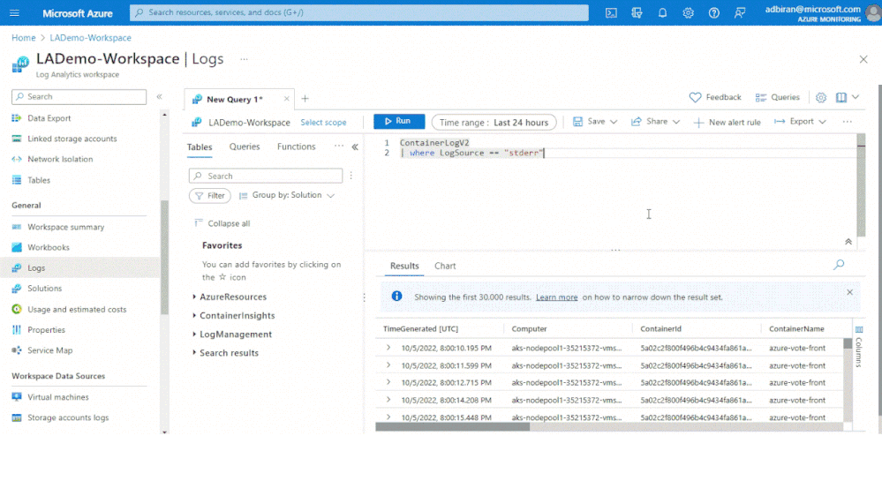The height and width of the screenshot is (496, 882).
Task: Click the tables Search field
Action: coord(266,176)
